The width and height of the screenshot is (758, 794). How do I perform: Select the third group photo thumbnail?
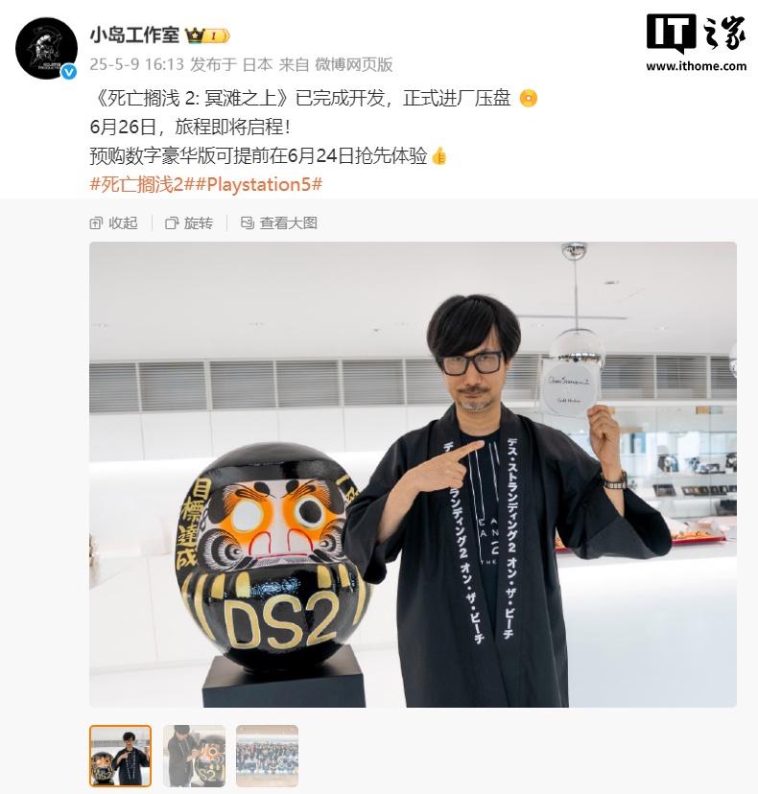267,756
